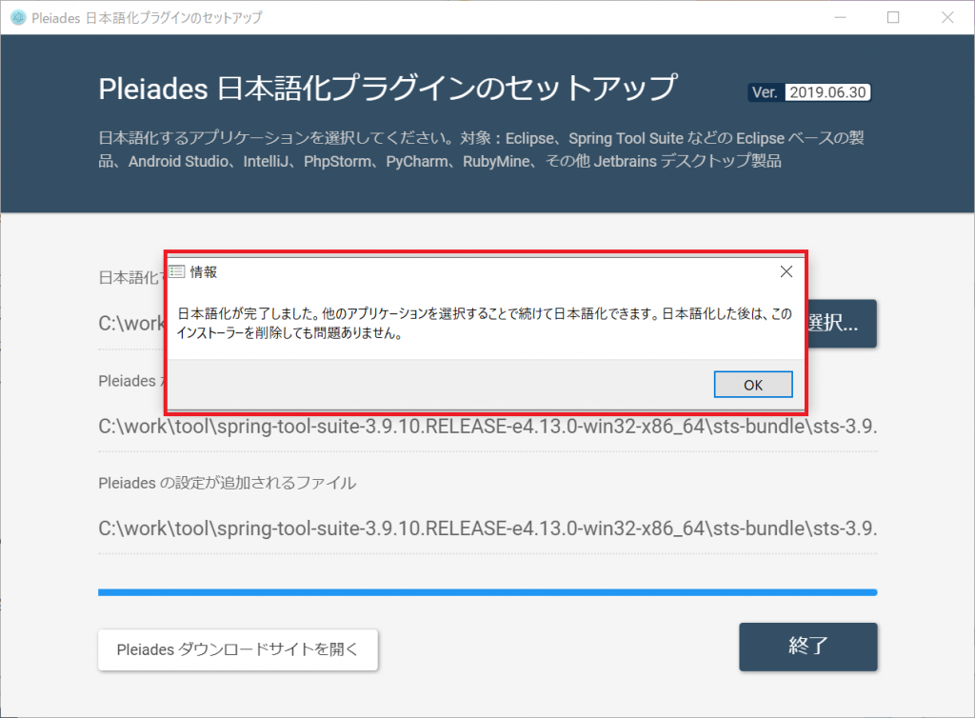Click the 情報 dialog title icon
The image size is (975, 718).
[177, 271]
